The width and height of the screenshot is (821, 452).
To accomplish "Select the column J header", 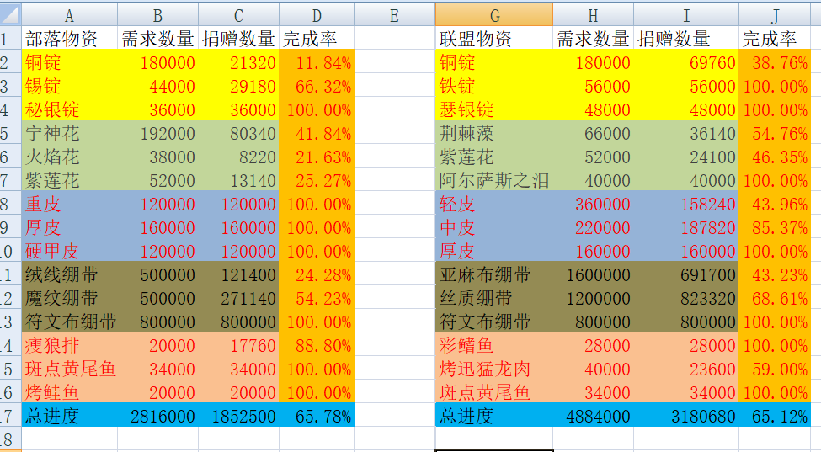I will pos(774,14).
